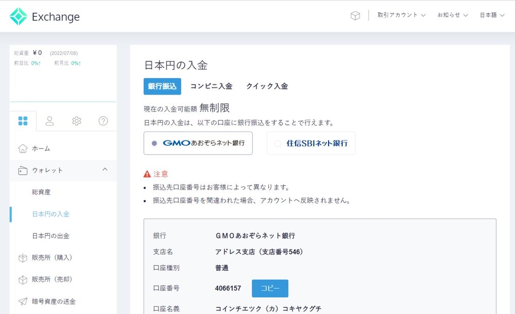Select GMOあおぞらネット銀行 radio option

pyautogui.click(x=198, y=143)
